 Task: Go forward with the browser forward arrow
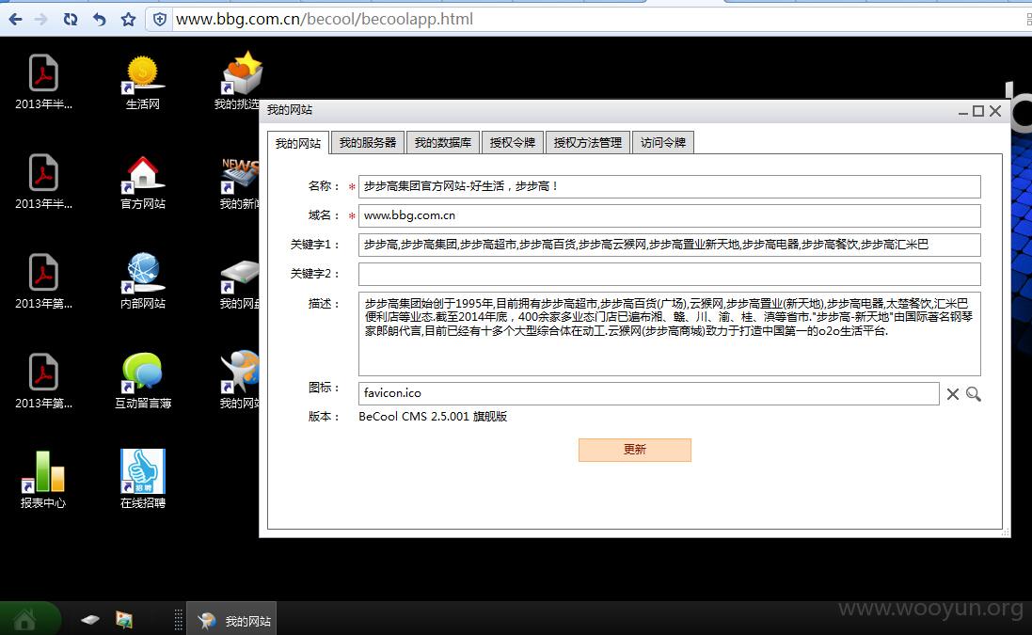coord(40,20)
